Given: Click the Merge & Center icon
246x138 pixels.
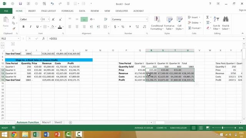Looking at the screenshot, I should tap(105, 27).
